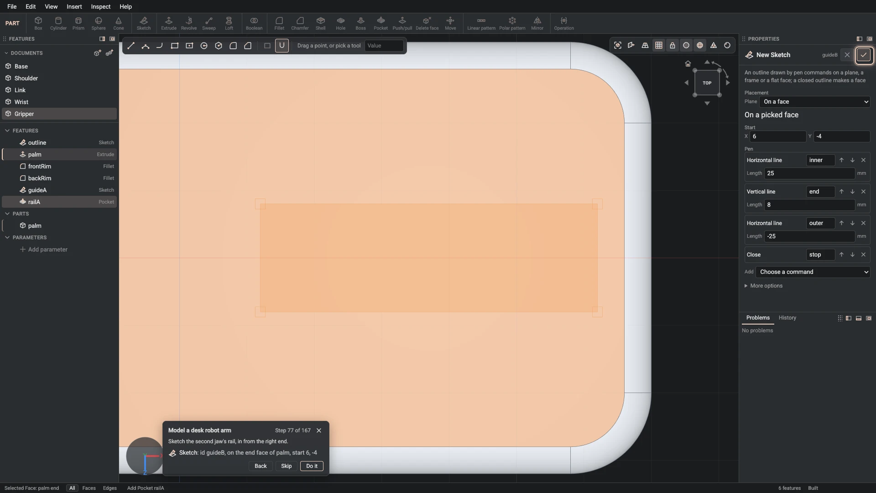Select the Box primitive tool
The image size is (876, 493).
click(x=38, y=23)
